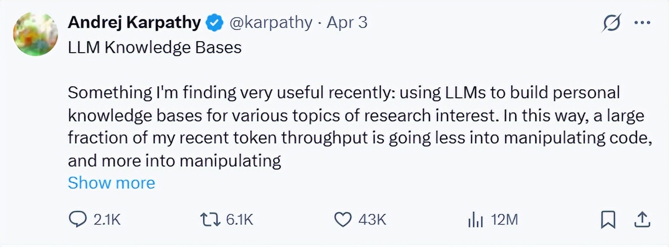Open the three-dot More menu
Image resolution: width=669 pixels, height=247 pixels.
tap(642, 23)
